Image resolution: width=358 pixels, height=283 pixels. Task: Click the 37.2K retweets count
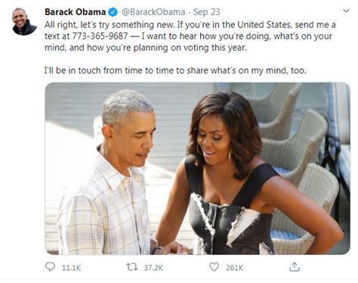[153, 268]
